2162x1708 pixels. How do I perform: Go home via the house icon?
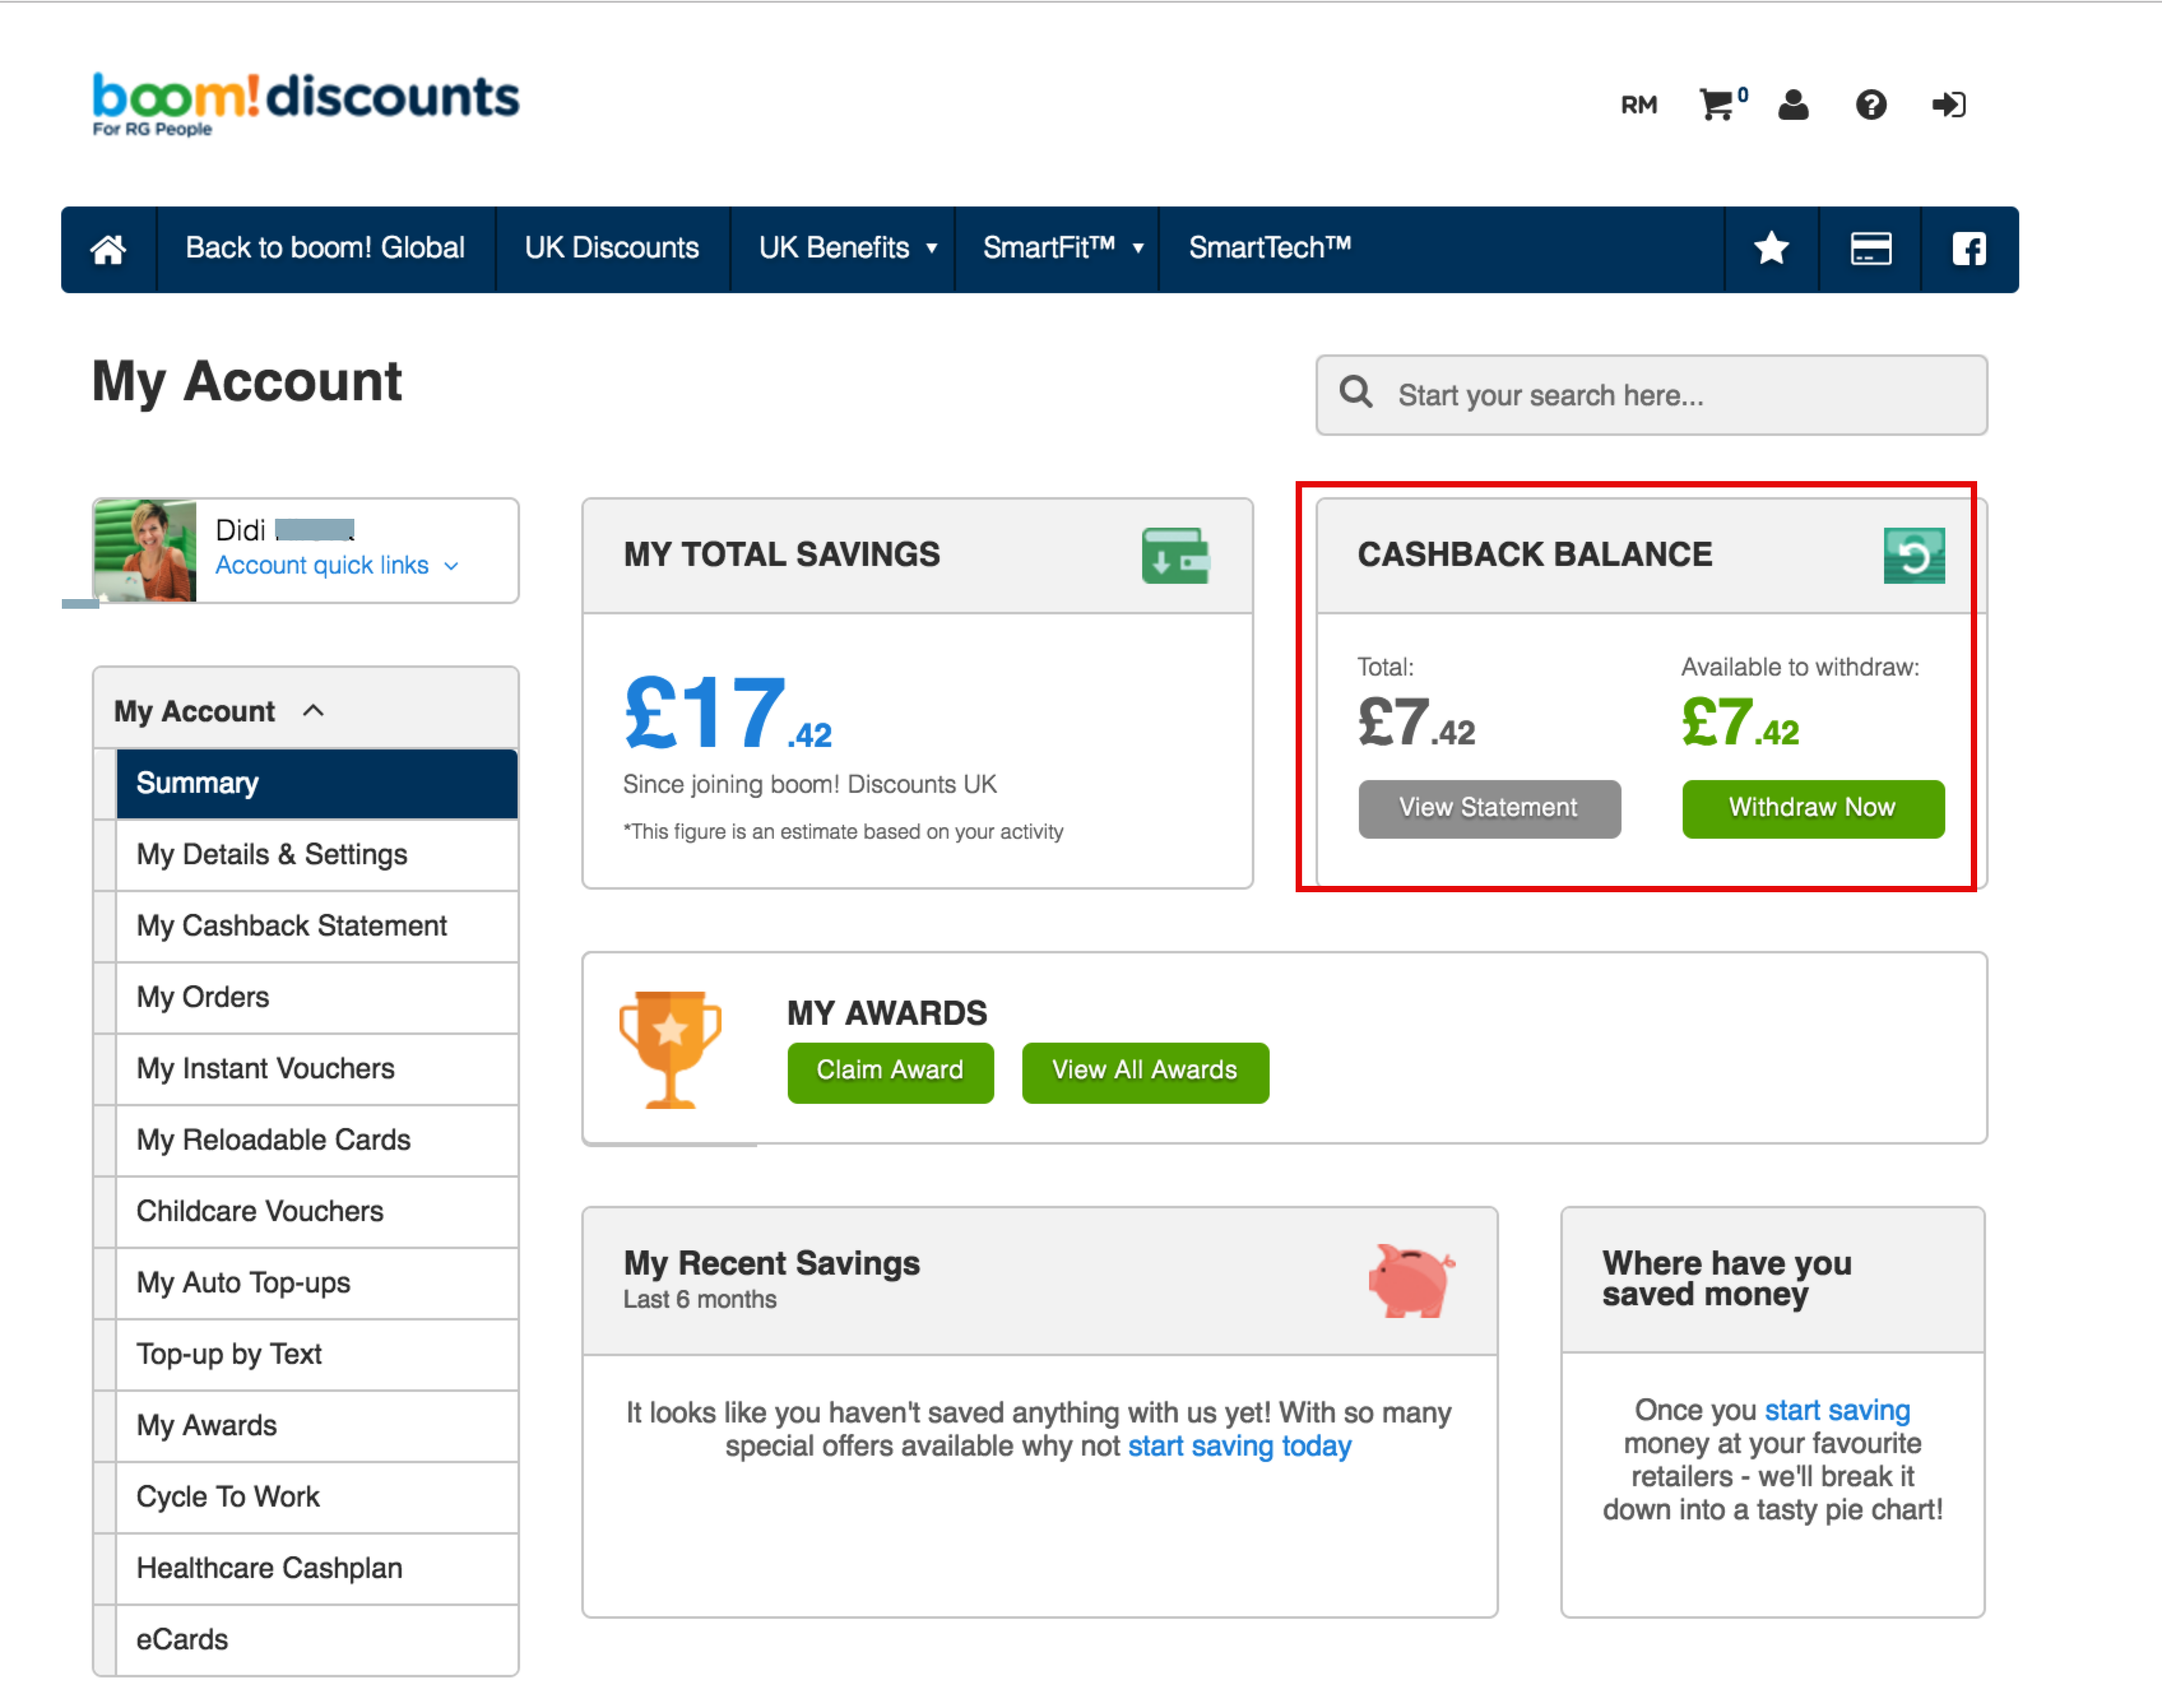108,249
